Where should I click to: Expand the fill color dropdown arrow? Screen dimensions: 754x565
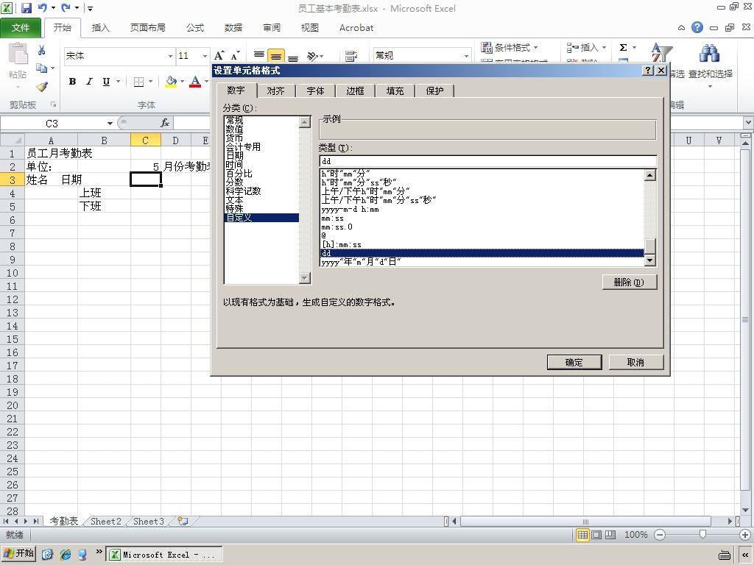183,82
